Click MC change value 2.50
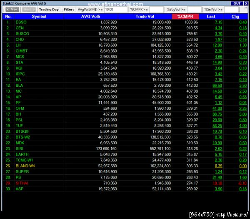The image size is (250, 219). (243, 91)
